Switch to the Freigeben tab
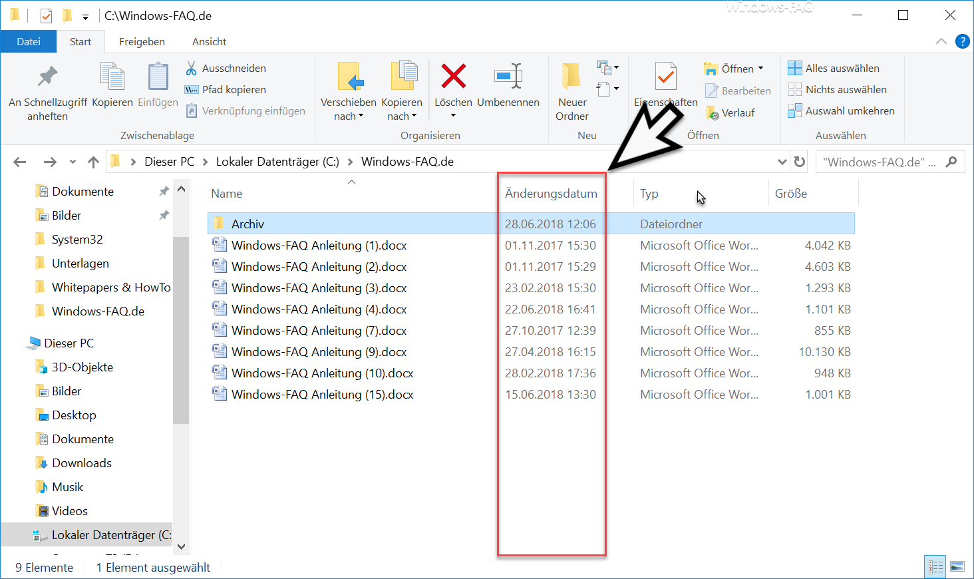 142,41
